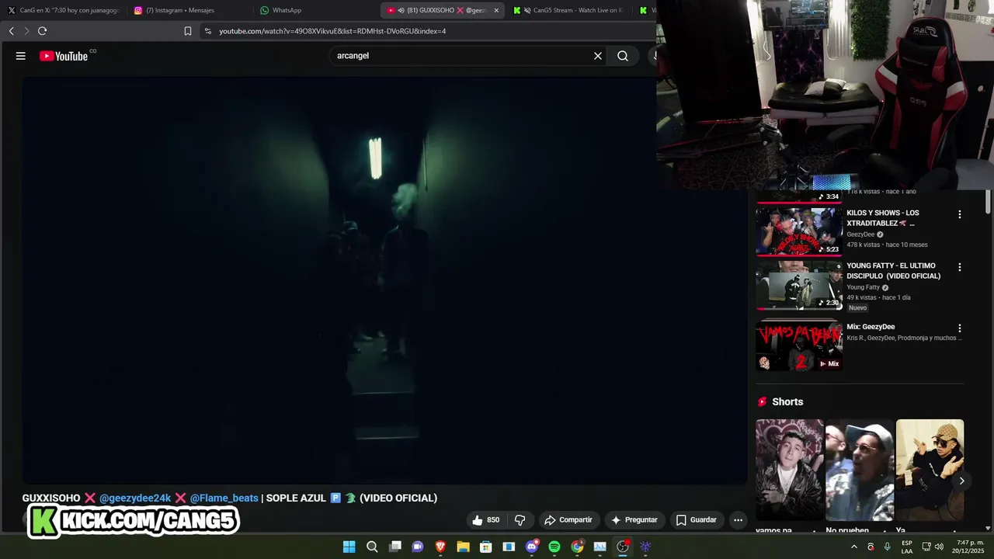Switch to the CanG5 Stream Kick tab

pos(570,10)
